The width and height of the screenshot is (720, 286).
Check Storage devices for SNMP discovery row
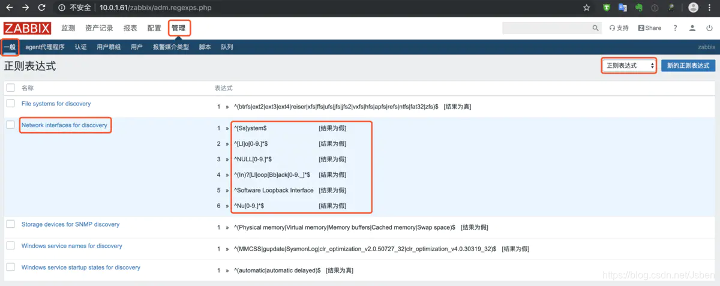coord(10,224)
